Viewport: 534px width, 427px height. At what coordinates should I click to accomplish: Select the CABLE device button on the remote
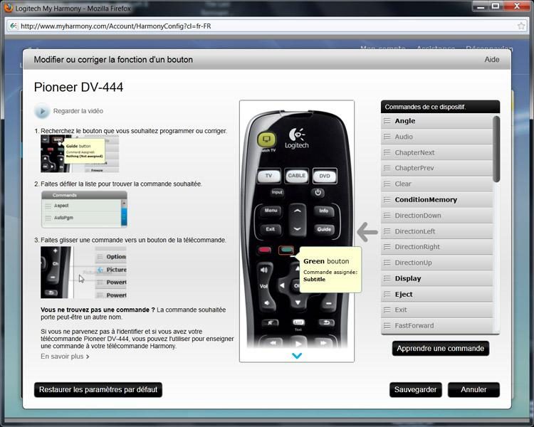(x=297, y=176)
